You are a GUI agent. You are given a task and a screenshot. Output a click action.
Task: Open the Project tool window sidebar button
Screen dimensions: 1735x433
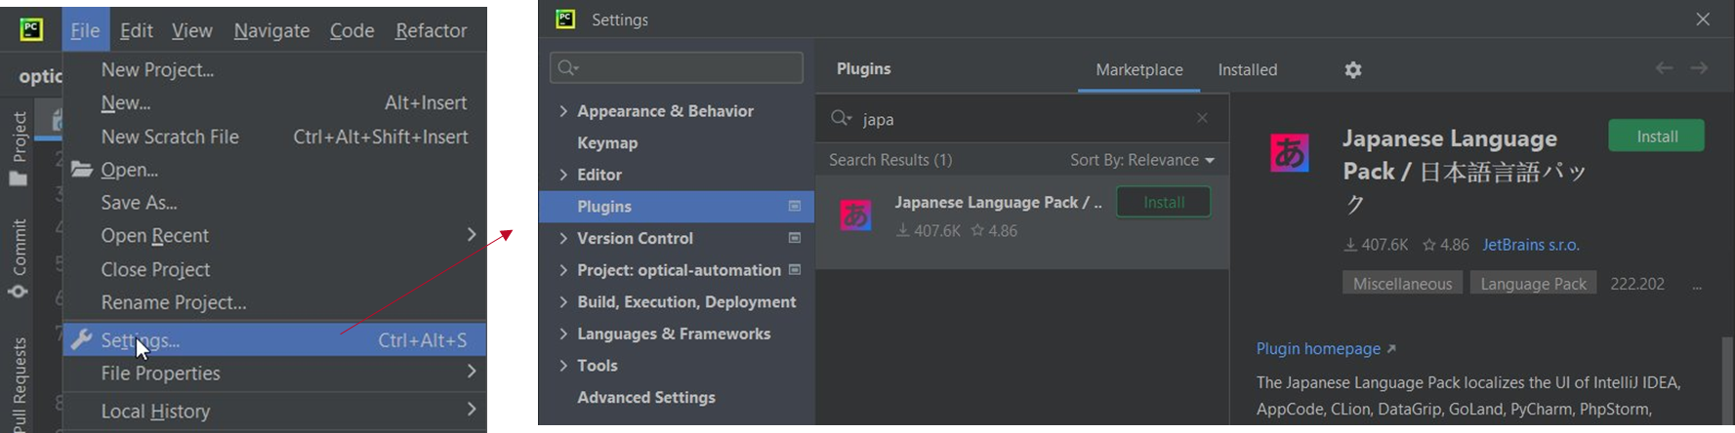19,148
